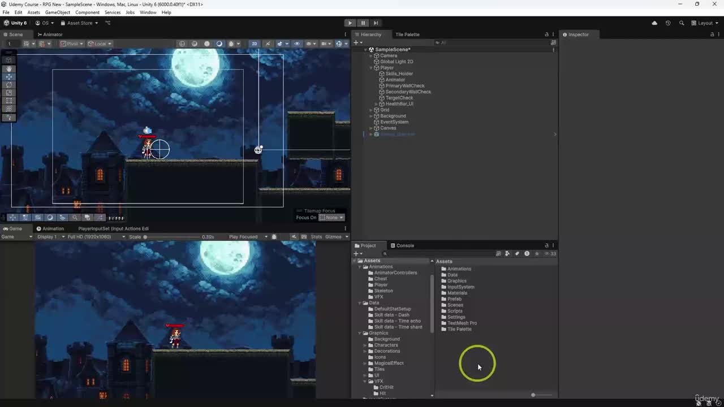Click the Project favorites star icon
Viewport: 724px width, 407px height.
point(537,254)
